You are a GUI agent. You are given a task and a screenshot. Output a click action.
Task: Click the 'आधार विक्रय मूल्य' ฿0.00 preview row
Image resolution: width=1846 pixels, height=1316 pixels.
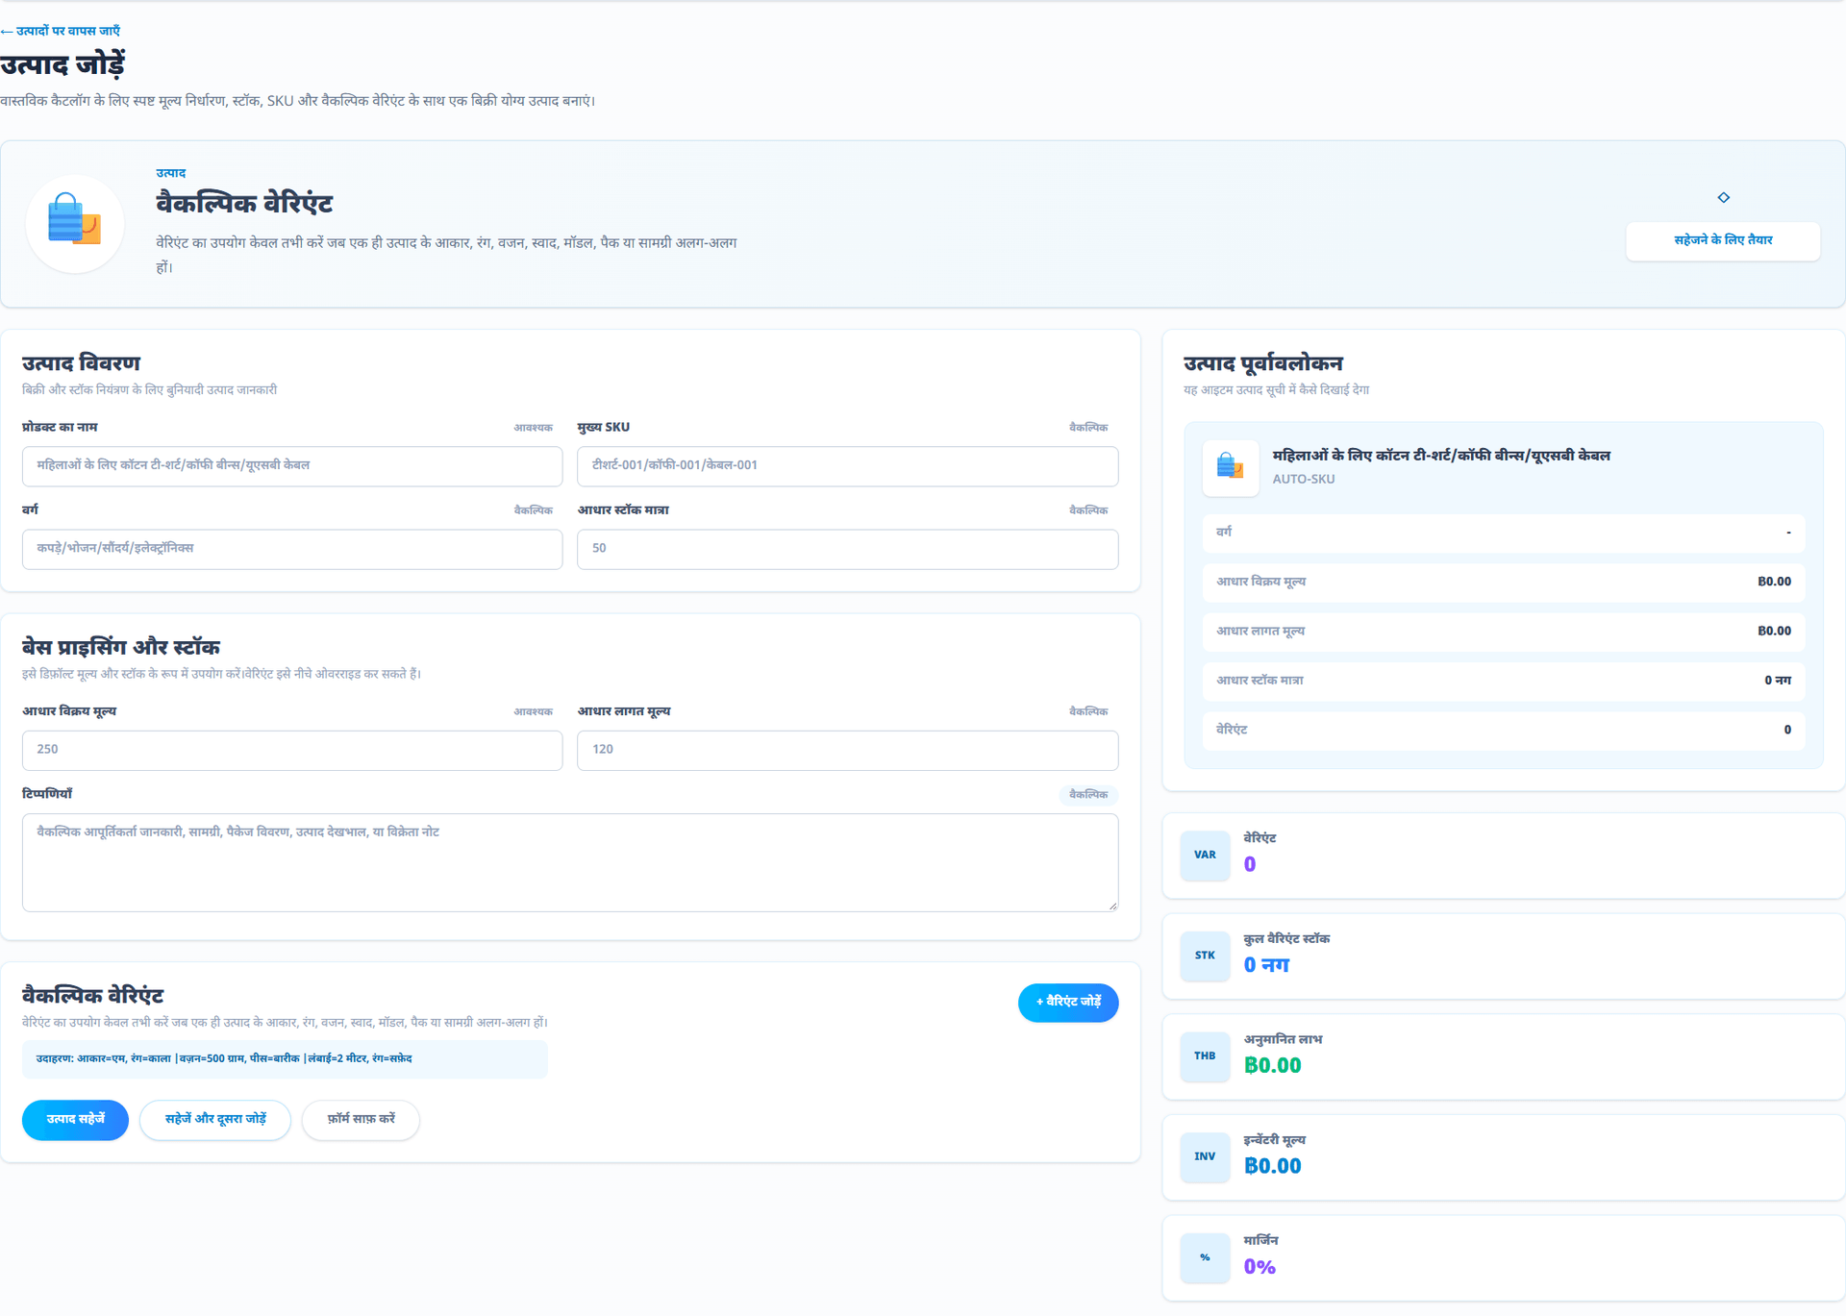[1504, 583]
